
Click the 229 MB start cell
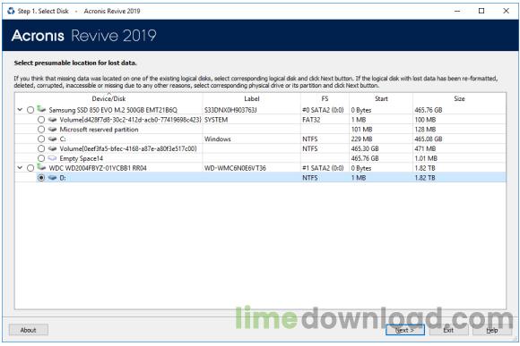(362, 139)
